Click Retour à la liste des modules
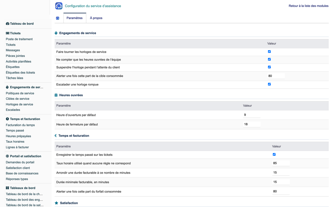Viewport: 335px width, 207px height. (x=308, y=6)
